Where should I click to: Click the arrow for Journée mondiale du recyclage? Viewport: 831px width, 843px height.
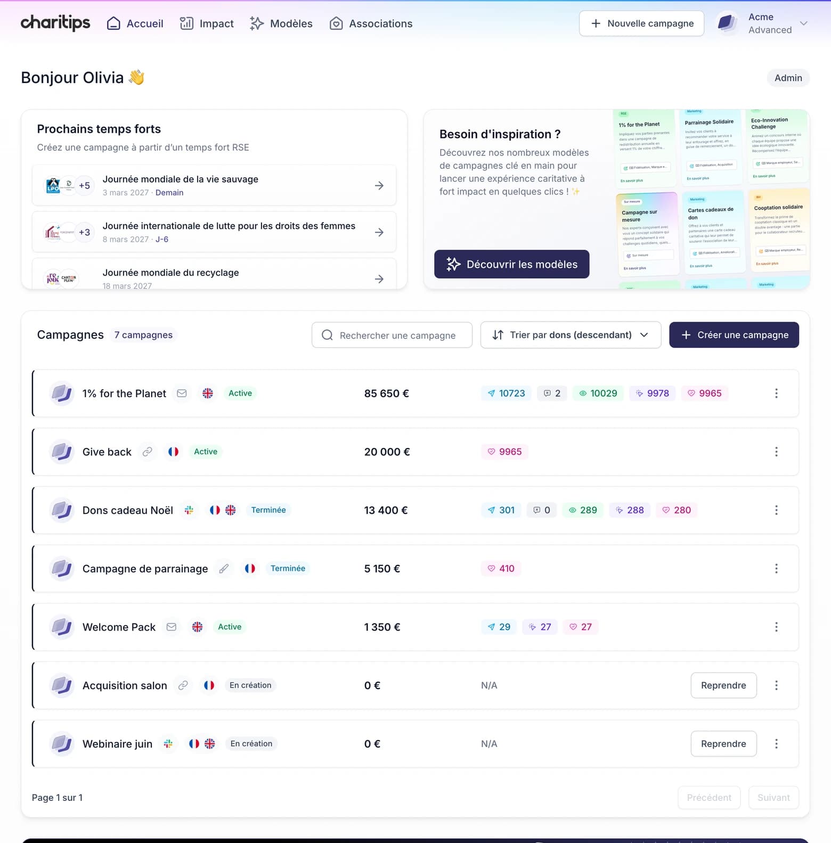pos(379,279)
